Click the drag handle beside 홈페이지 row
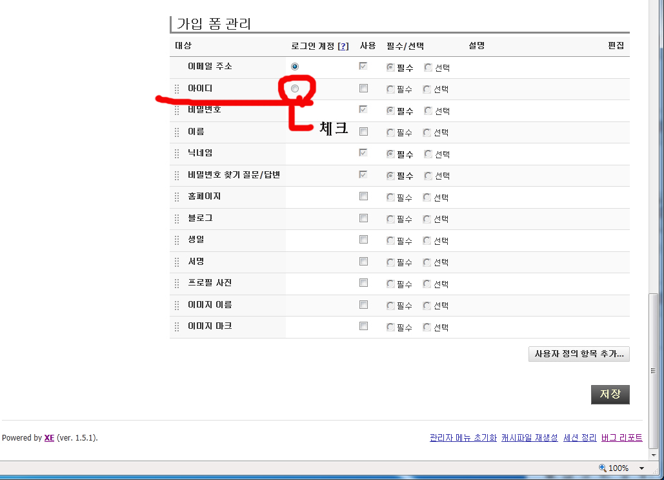Screen dimensions: 664x480 click(177, 197)
